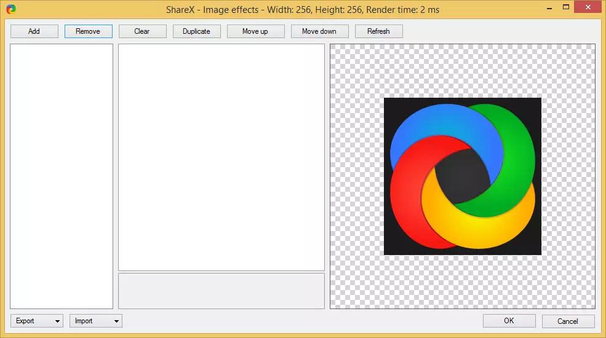
Task: Click the ShareX logo icon in title bar
Action: pyautogui.click(x=10, y=9)
